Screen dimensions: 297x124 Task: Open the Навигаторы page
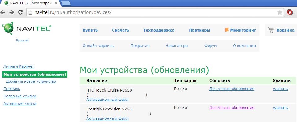pyautogui.click(x=177, y=46)
